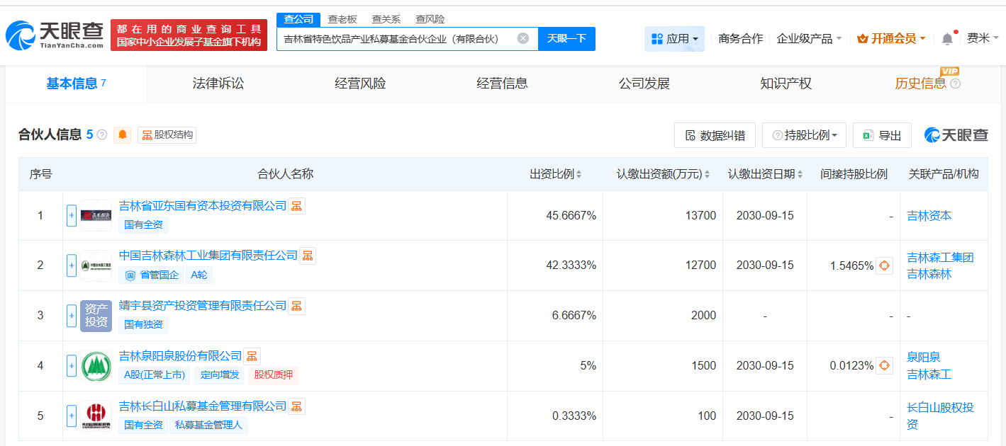Expand the 企业级产品 dropdown
Viewport: 1006px width, 446px height.
pos(809,39)
